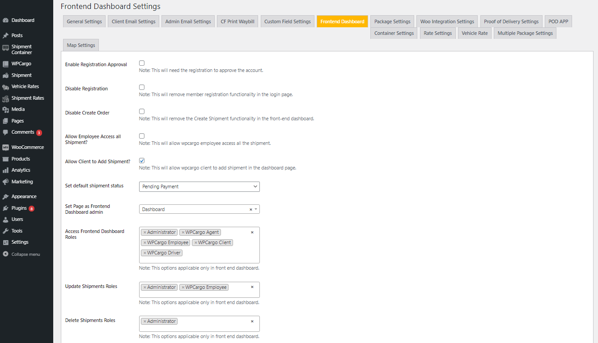Click the Shipment Container sidebar icon

[x=5, y=48]
